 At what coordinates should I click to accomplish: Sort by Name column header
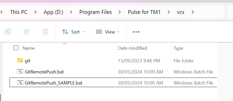coord(28,48)
